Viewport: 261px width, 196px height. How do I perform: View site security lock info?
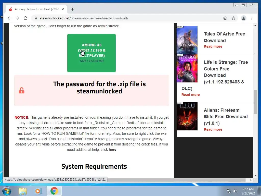[x=35, y=18]
